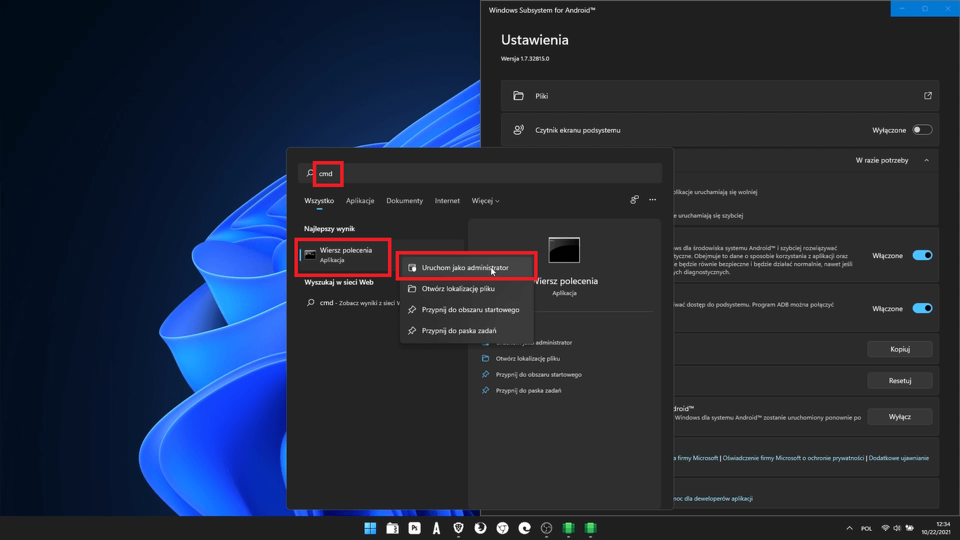Switch to the Dokumenty search tab
This screenshot has width=960, height=540.
(x=405, y=200)
